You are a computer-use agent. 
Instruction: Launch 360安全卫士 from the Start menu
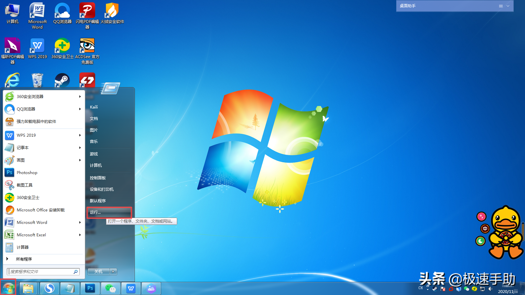tap(44, 197)
